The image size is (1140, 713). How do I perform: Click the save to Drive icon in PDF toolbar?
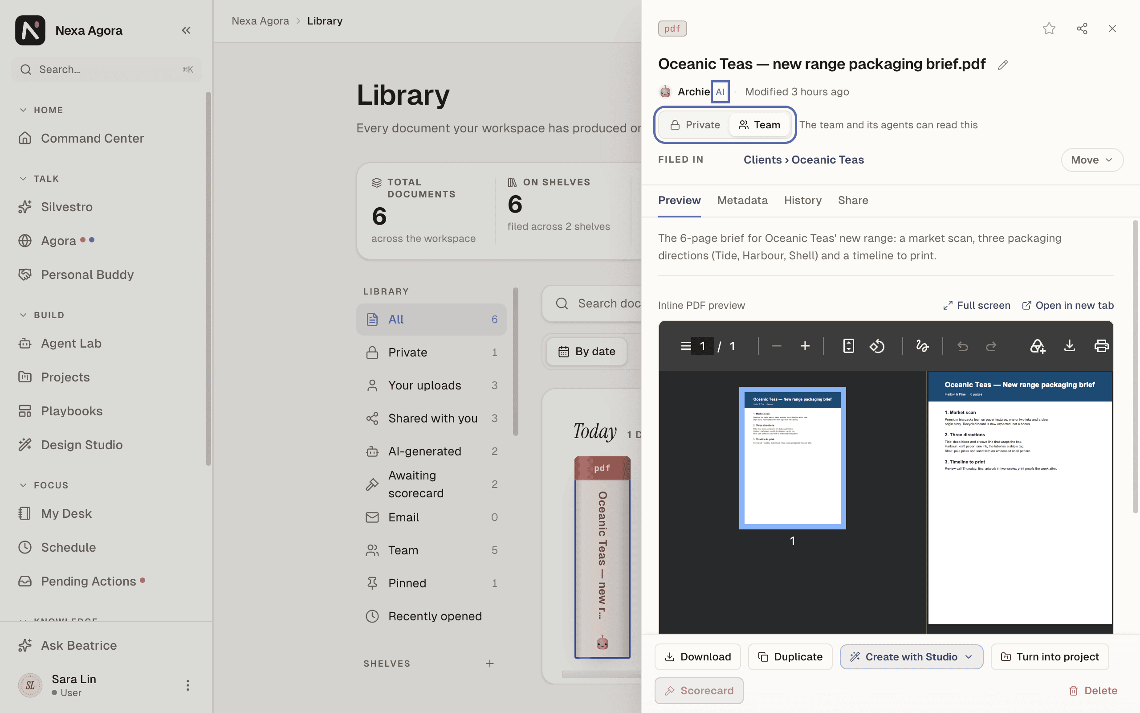(1037, 346)
